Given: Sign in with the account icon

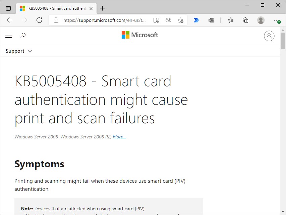Looking at the screenshot, I should click(x=269, y=36).
